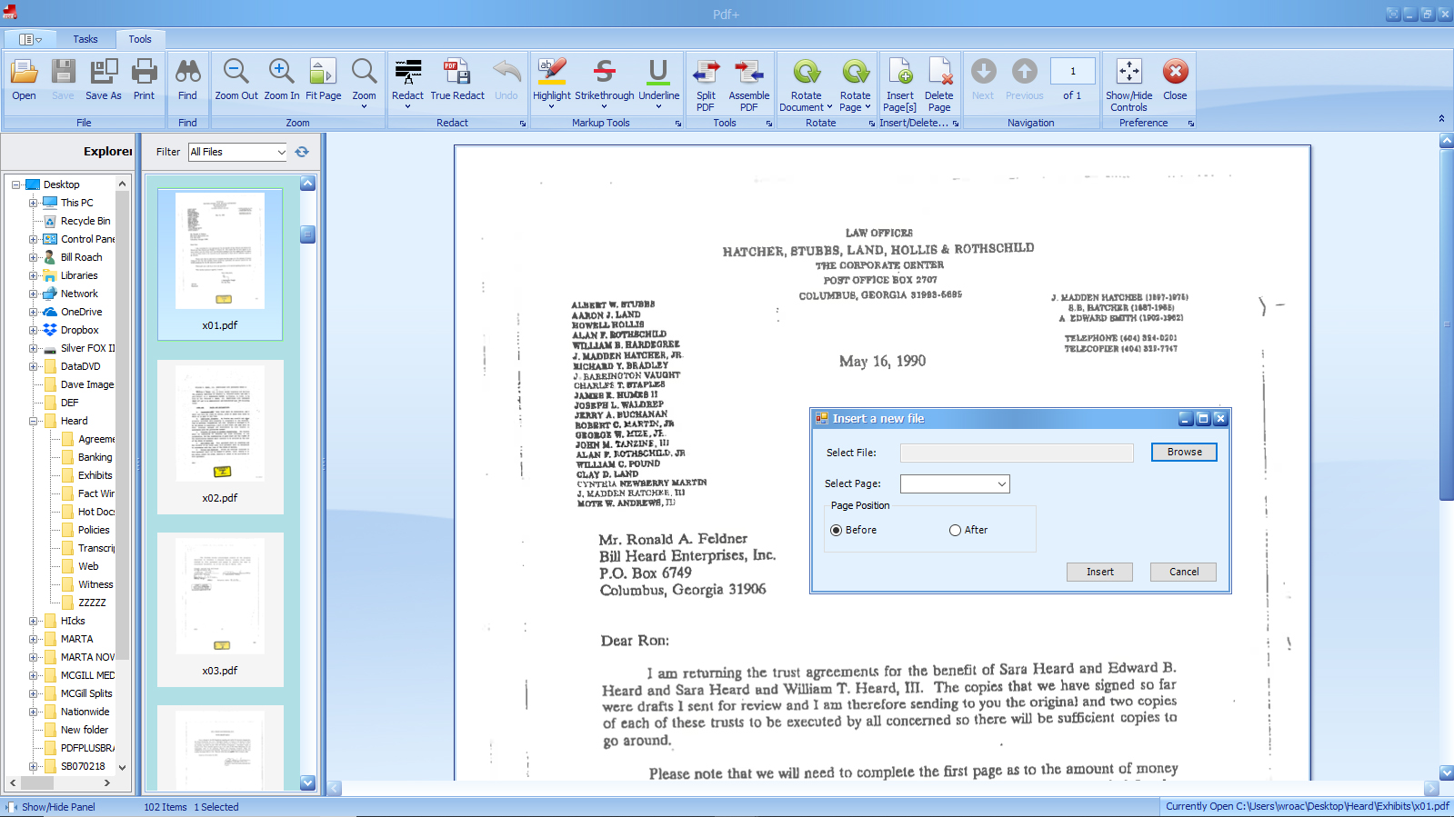Apply True Redact to document
The width and height of the screenshot is (1454, 817).
coord(457,79)
